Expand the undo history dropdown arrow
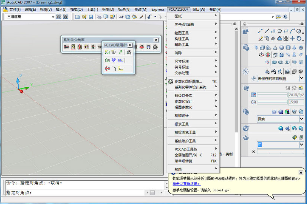This screenshot has height=204, width=307. click(x=155, y=17)
